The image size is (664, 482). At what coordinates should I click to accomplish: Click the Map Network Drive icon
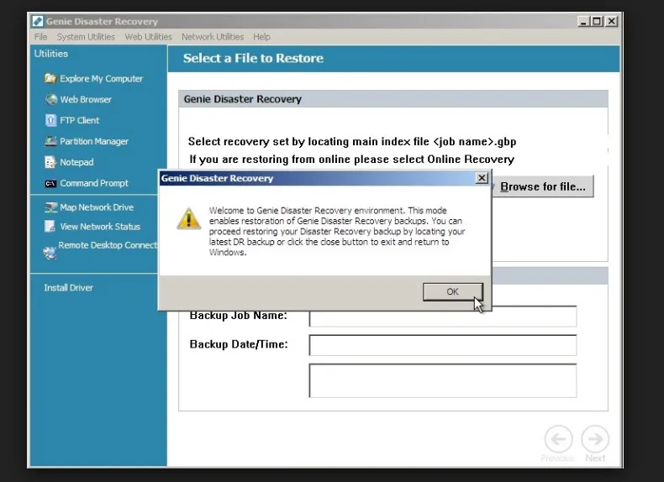click(x=50, y=207)
